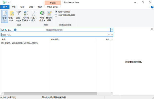Select the 包含文件 filter icon

[x=5, y=16]
